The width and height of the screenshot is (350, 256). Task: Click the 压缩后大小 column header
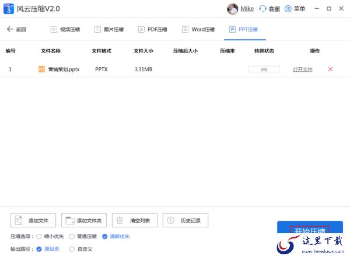pos(185,51)
